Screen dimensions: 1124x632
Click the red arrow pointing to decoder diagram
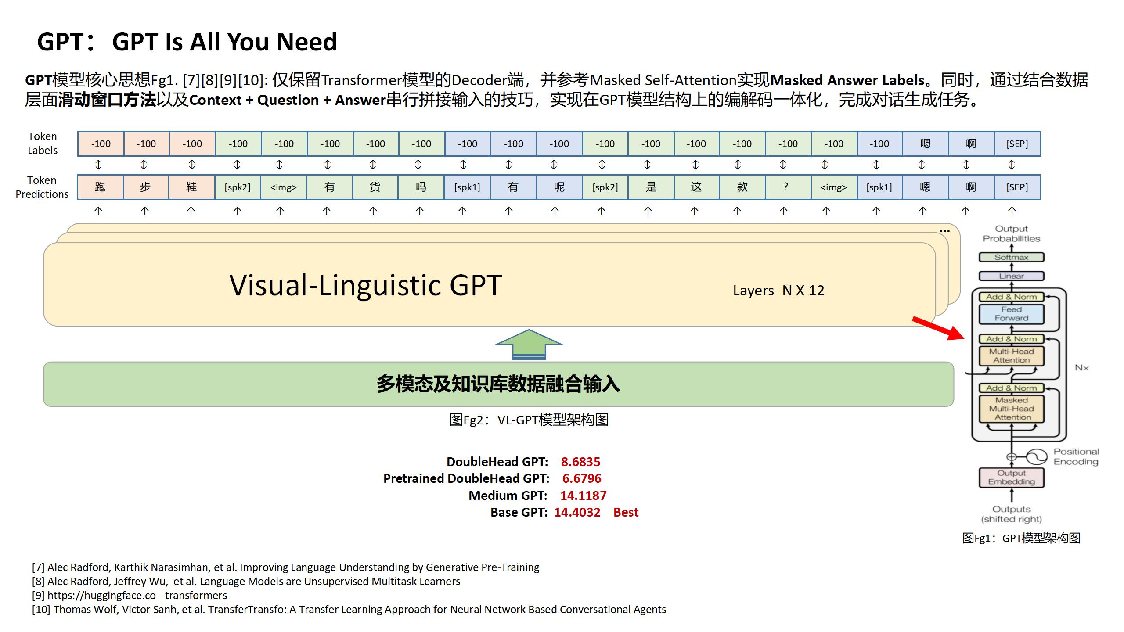[938, 328]
